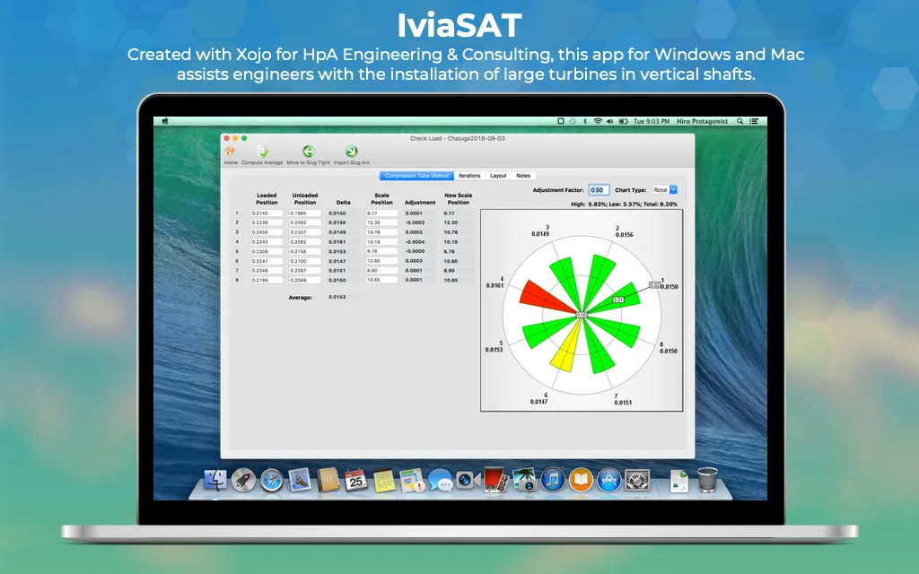Screen dimensions: 919x574
Task: Open Calendar from the dock
Action: click(355, 481)
